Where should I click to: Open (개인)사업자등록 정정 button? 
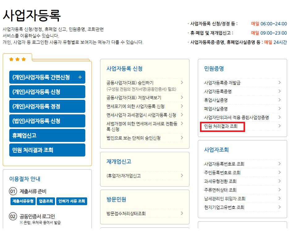[x=47, y=106]
